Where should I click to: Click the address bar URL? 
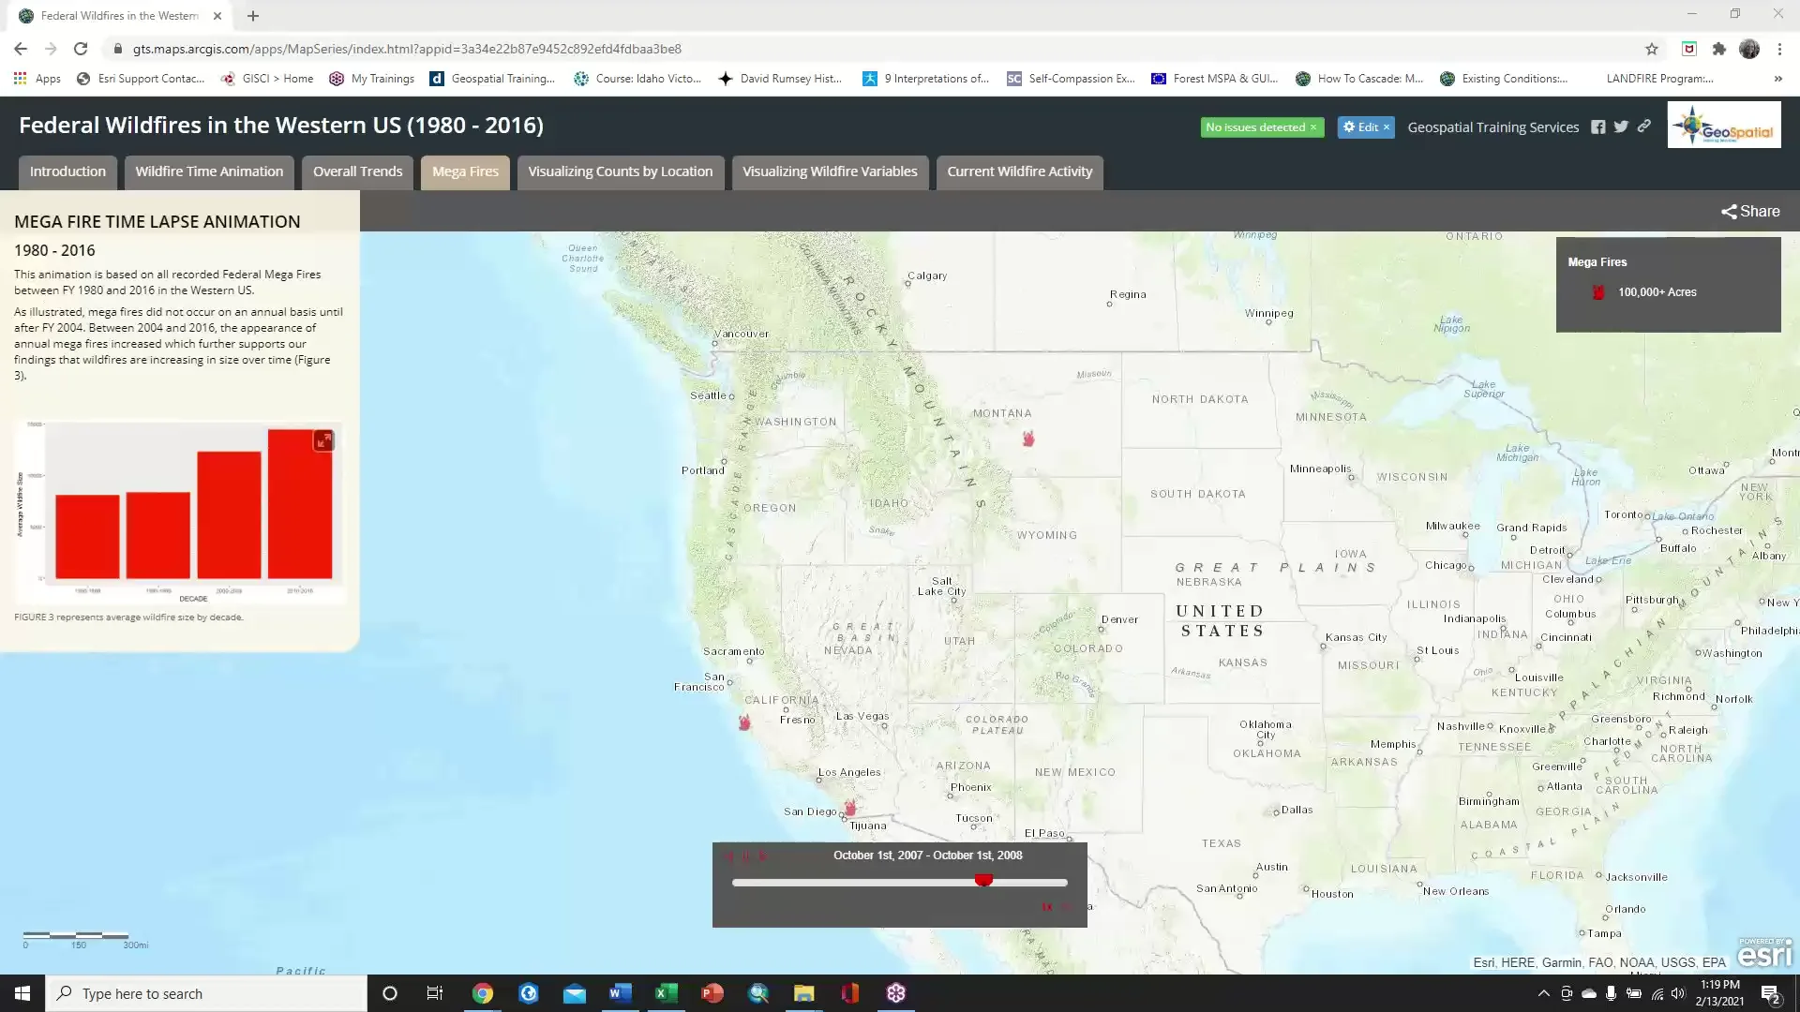click(x=407, y=49)
